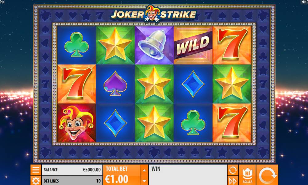Click the joker face symbol on the reels
Image resolution: width=308 pixels, height=185 pixels.
[x=77, y=123]
